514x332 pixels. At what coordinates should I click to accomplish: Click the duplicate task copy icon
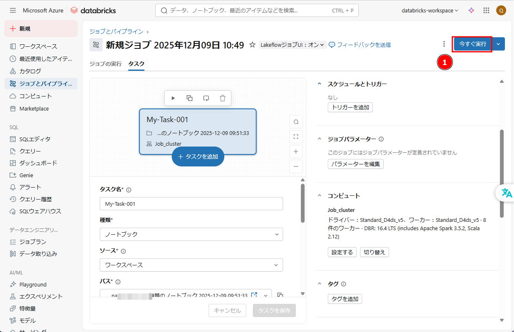[190, 98]
